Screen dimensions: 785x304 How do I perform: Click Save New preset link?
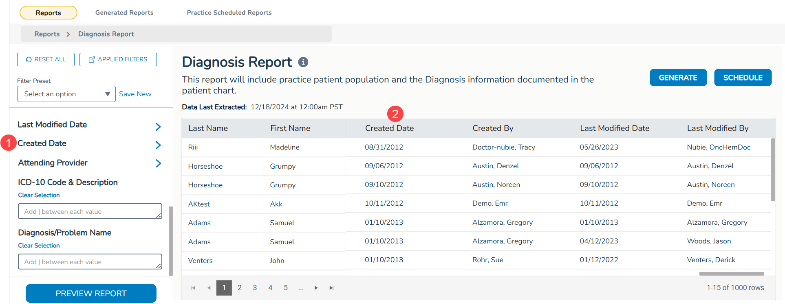(135, 94)
